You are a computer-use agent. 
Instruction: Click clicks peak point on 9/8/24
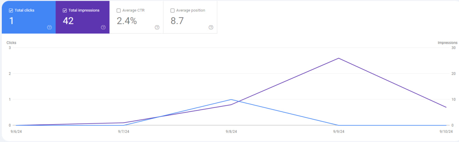[x=231, y=100]
